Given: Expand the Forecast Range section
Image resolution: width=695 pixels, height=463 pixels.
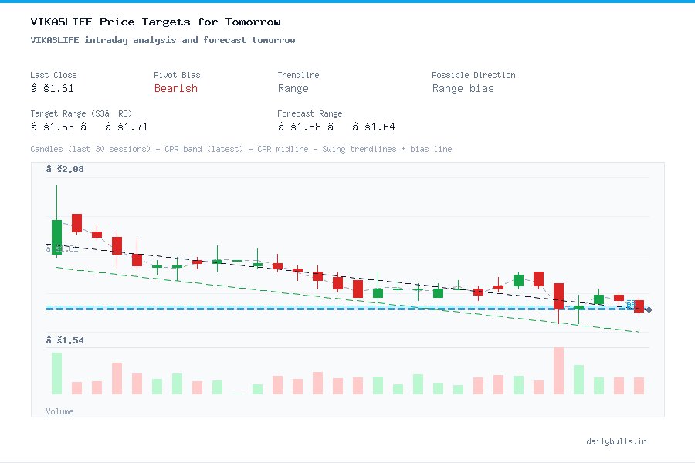Looking at the screenshot, I should tap(310, 113).
